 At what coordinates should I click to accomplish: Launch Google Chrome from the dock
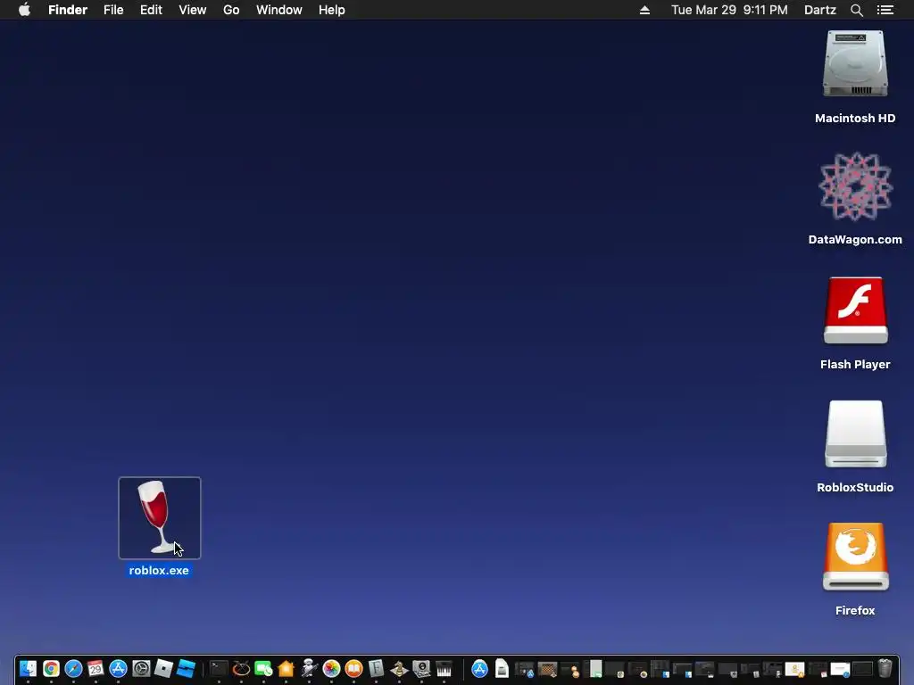(x=51, y=668)
